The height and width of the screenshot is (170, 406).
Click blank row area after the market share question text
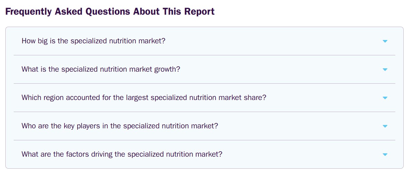pos(321,98)
